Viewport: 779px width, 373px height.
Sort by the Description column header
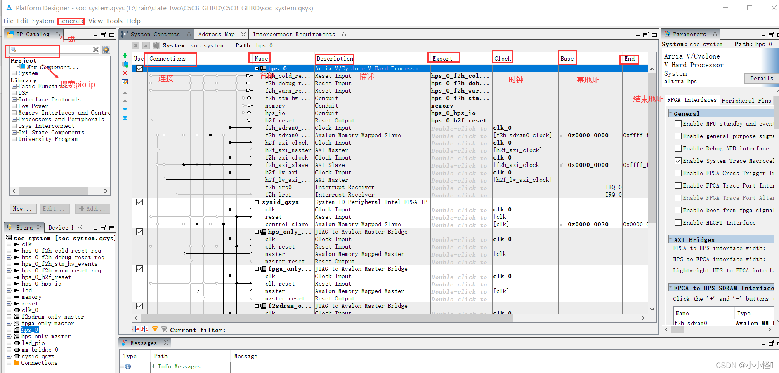335,59
